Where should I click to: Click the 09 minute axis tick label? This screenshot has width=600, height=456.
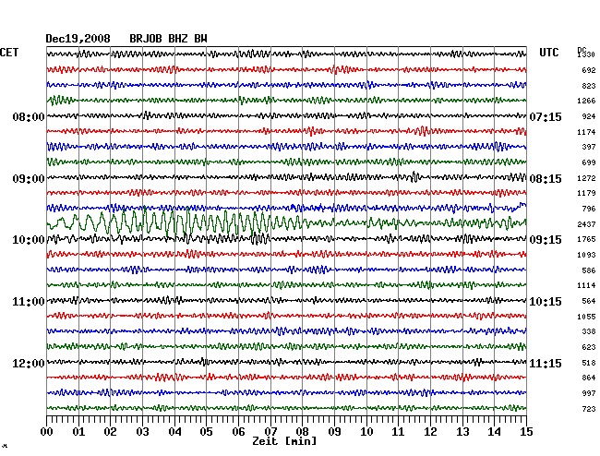point(334,432)
